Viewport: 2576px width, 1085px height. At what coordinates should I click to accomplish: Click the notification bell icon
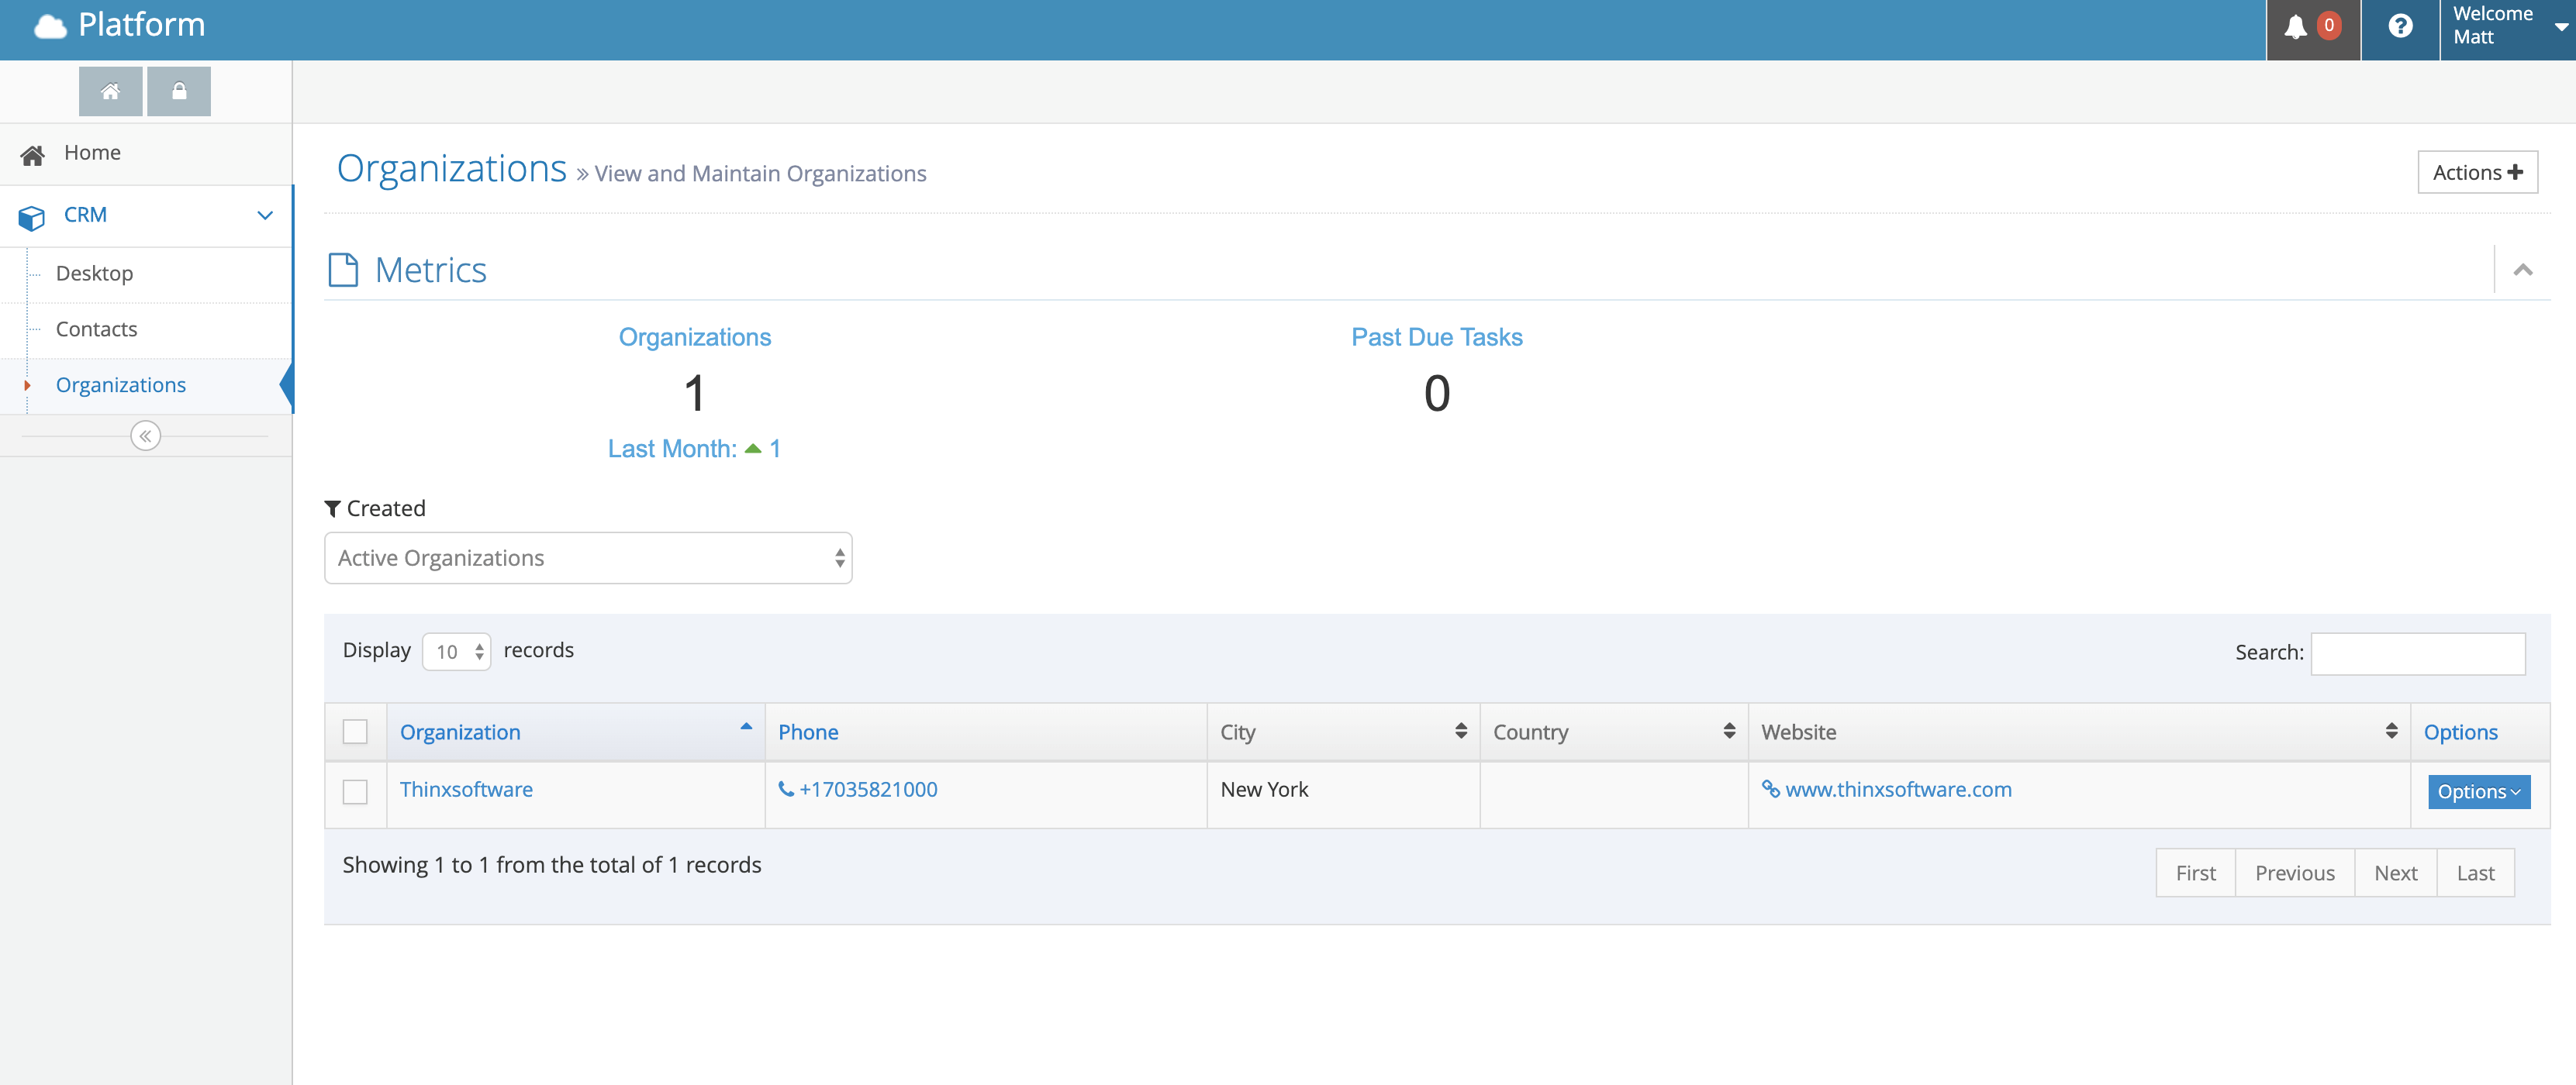(x=2295, y=27)
